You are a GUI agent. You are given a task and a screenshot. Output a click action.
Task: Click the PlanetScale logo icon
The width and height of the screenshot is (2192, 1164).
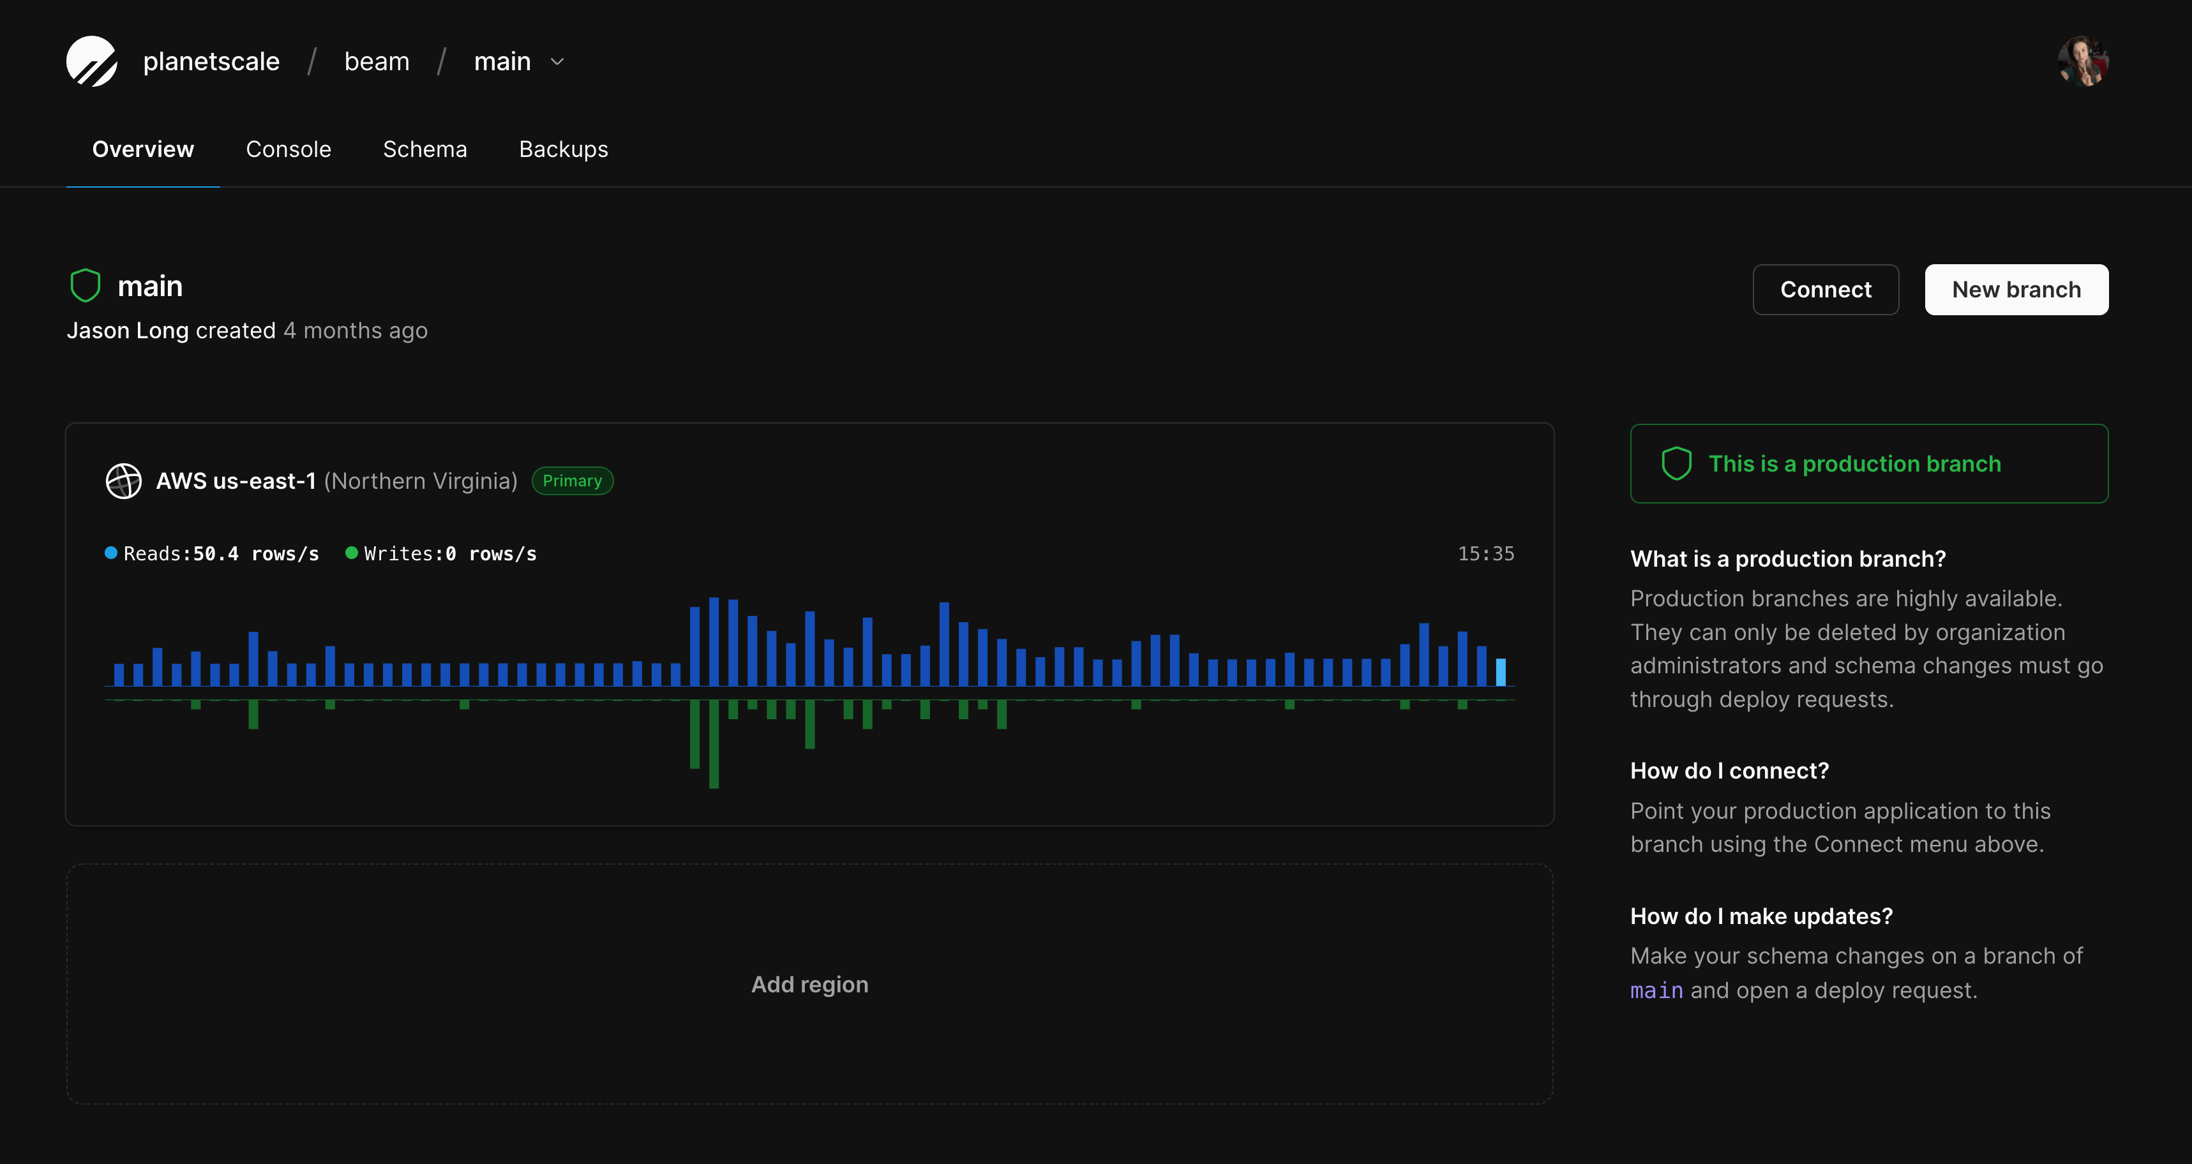[92, 61]
